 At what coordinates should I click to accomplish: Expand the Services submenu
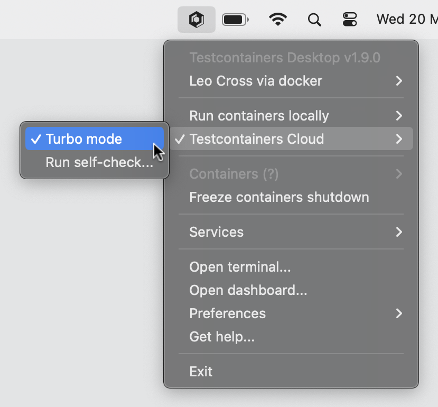216,232
